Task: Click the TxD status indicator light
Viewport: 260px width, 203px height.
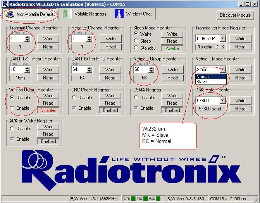Action: [145, 199]
